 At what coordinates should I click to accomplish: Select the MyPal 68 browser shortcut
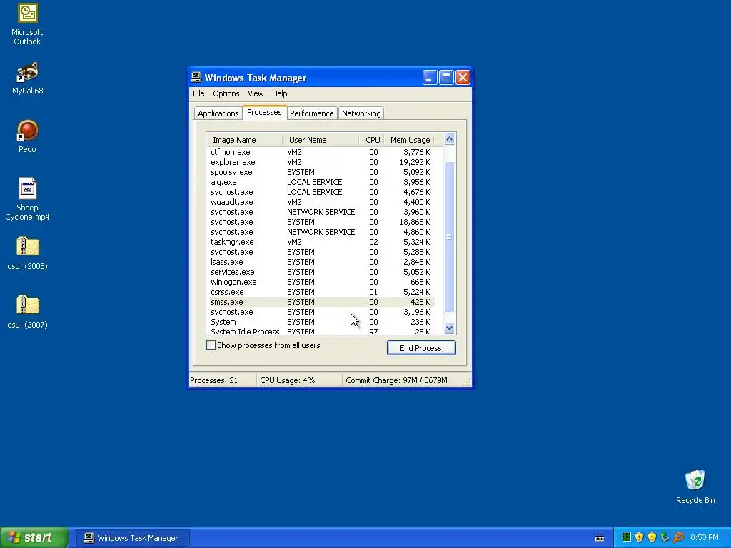pyautogui.click(x=27, y=78)
